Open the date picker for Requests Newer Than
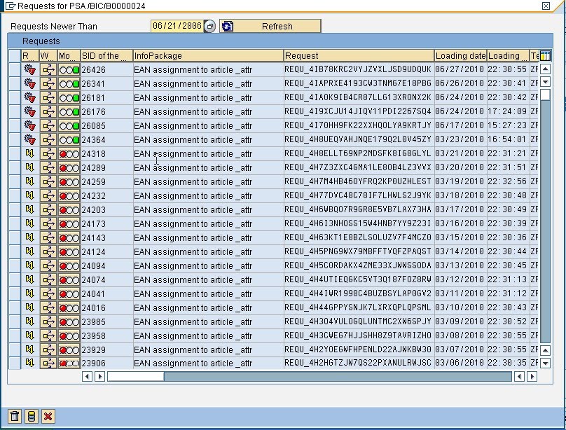Viewport: 566px width, 430px height. [x=207, y=26]
